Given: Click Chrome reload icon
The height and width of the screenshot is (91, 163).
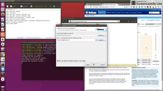Looking at the screenshot, I should (x=91, y=7).
